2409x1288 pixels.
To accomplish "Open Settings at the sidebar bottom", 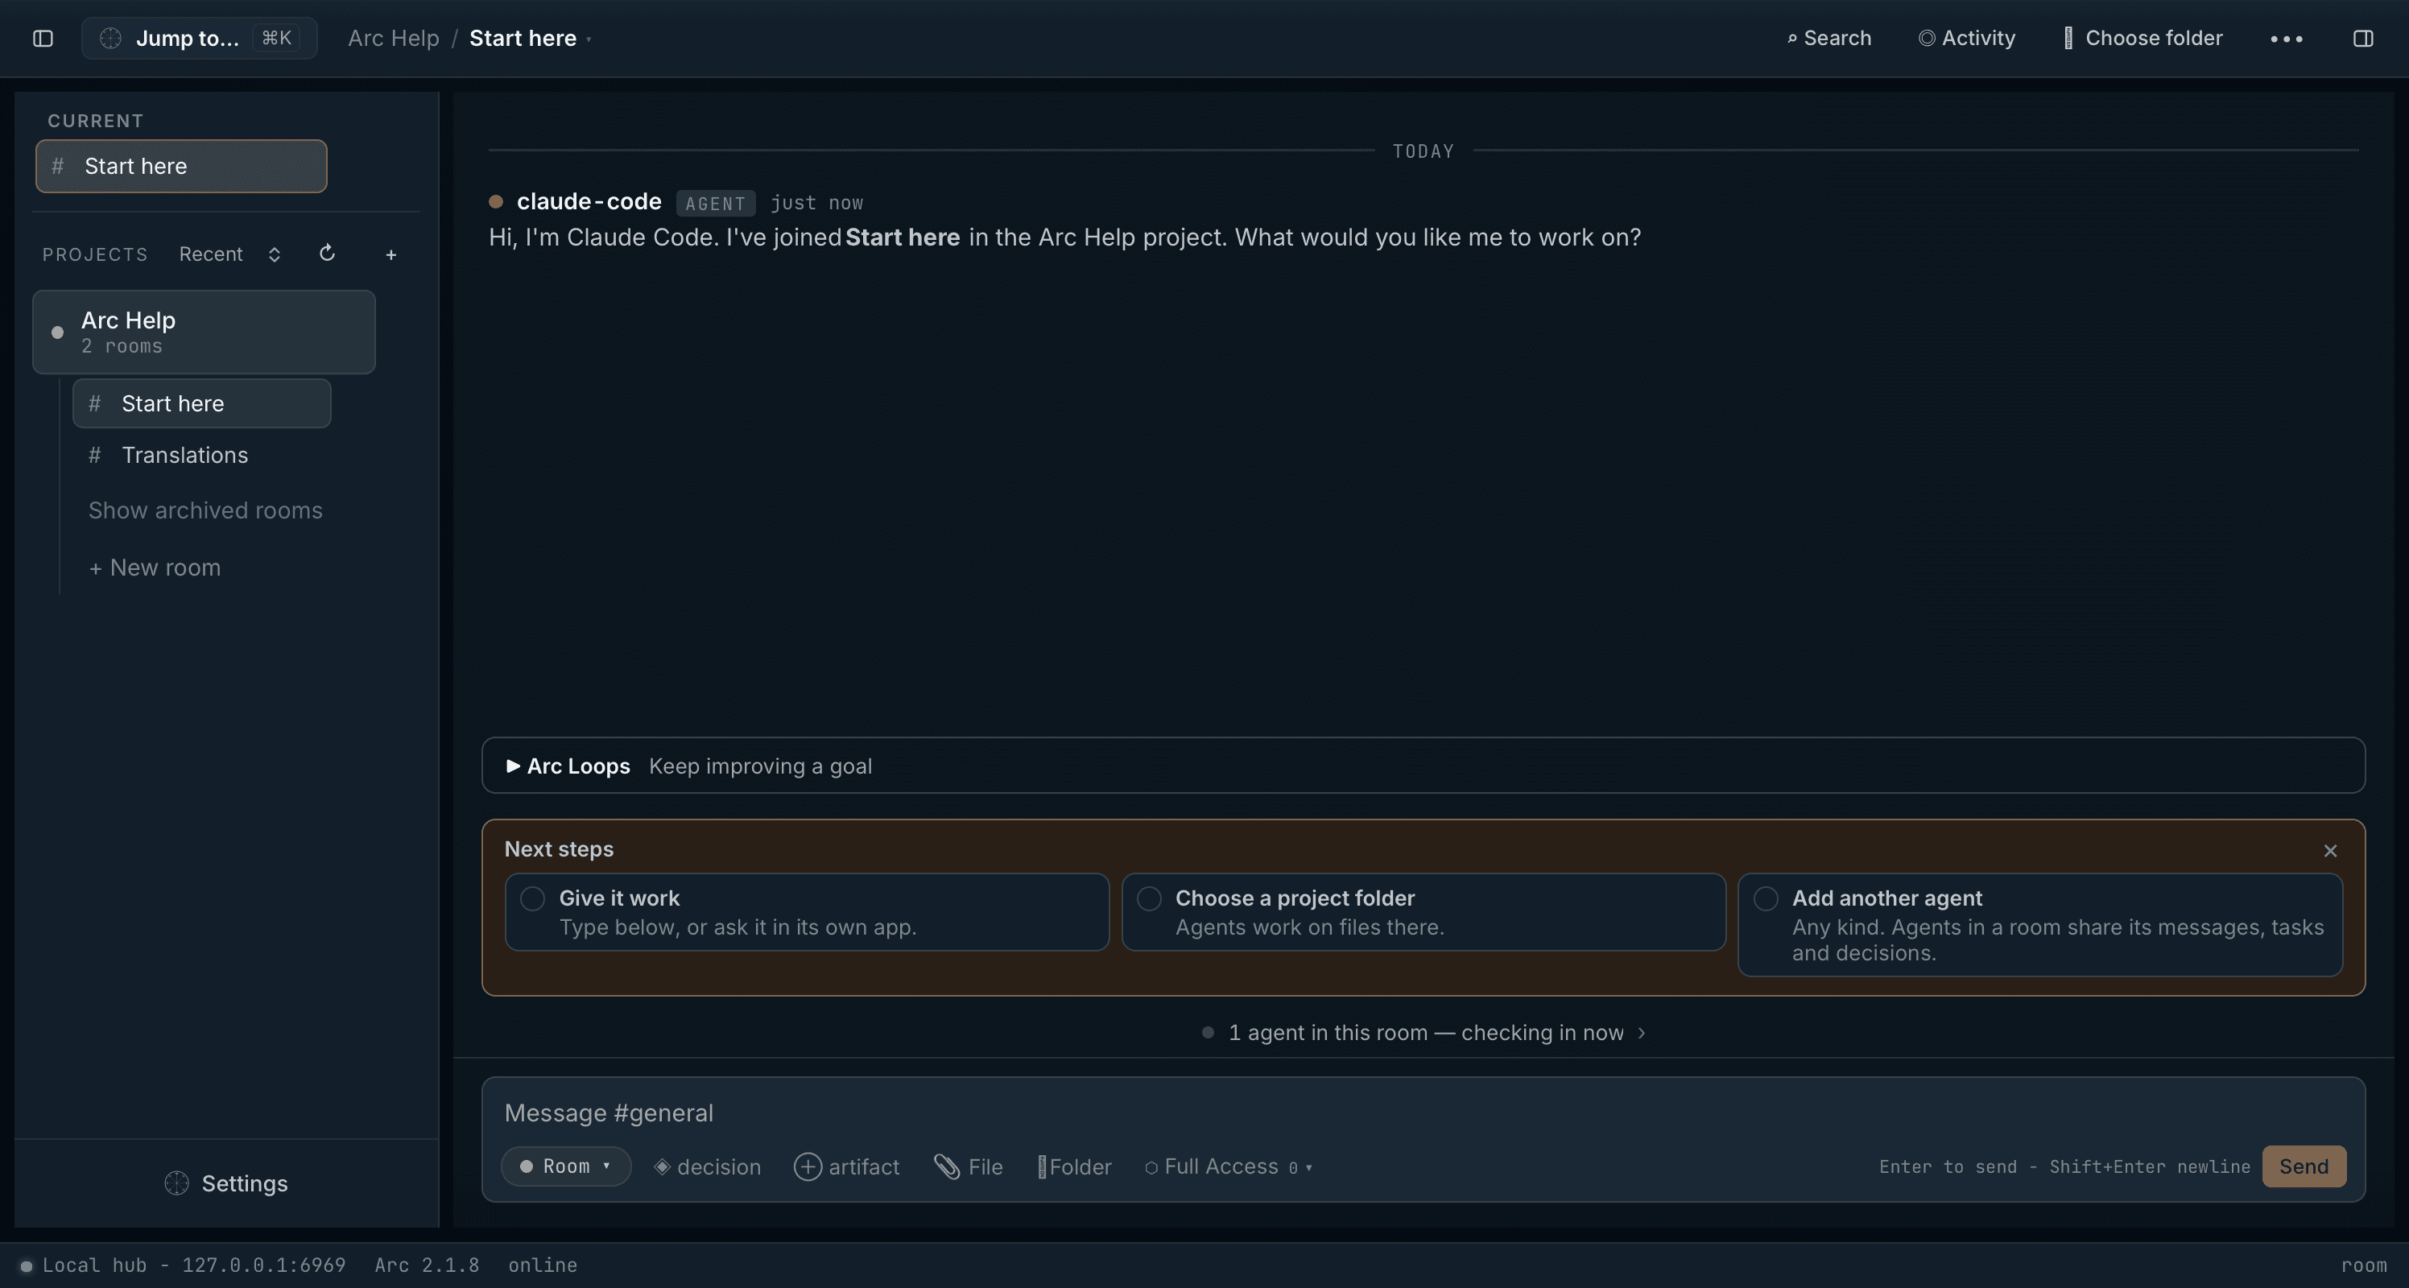I will click(226, 1183).
